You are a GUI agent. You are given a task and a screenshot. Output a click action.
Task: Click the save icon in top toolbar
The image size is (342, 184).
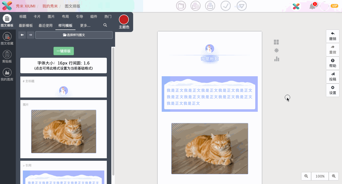210,6
